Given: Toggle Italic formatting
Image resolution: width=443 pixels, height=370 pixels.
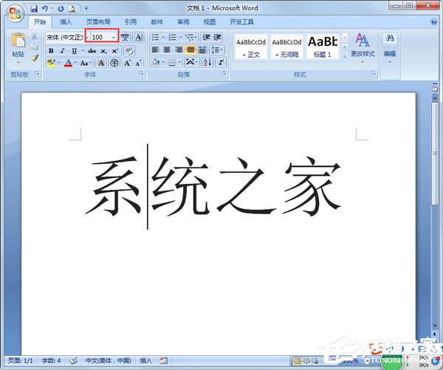Looking at the screenshot, I should click(x=62, y=50).
